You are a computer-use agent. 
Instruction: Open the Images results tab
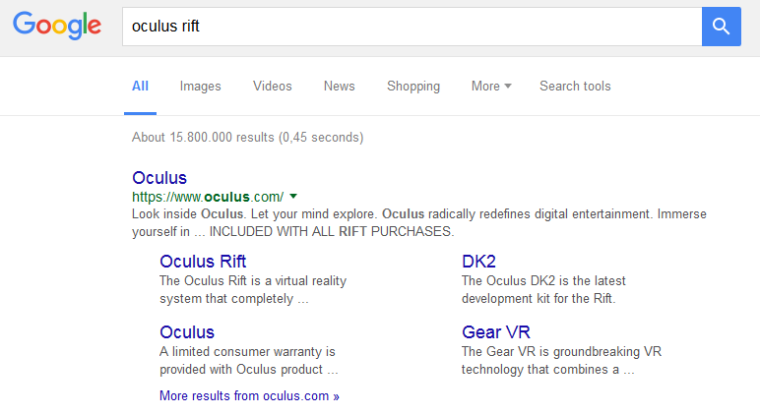pyautogui.click(x=200, y=87)
